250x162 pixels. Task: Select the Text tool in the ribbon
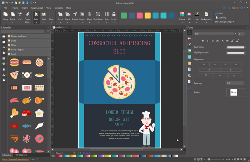click(x=44, y=15)
